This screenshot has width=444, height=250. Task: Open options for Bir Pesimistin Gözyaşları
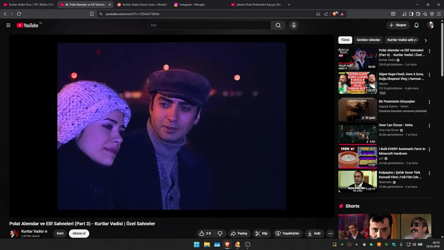[x=429, y=102]
